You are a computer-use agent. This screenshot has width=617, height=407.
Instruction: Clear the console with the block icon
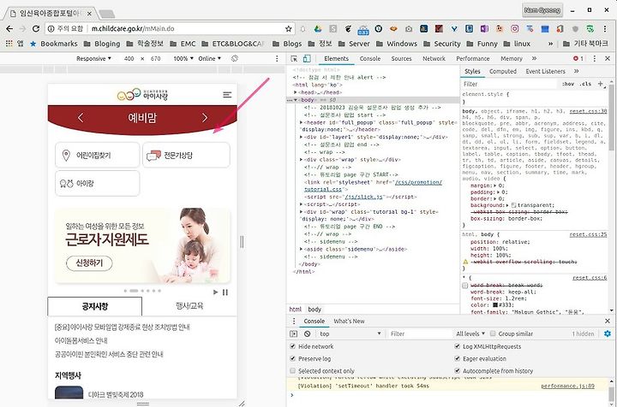pyautogui.click(x=308, y=333)
